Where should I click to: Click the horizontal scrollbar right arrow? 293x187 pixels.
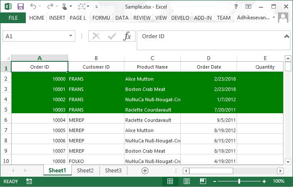click(x=280, y=171)
